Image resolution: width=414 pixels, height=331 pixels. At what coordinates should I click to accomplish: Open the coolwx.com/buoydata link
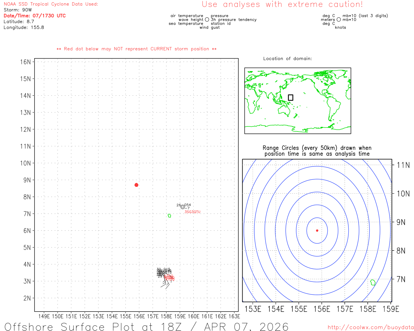pyautogui.click(x=371, y=327)
